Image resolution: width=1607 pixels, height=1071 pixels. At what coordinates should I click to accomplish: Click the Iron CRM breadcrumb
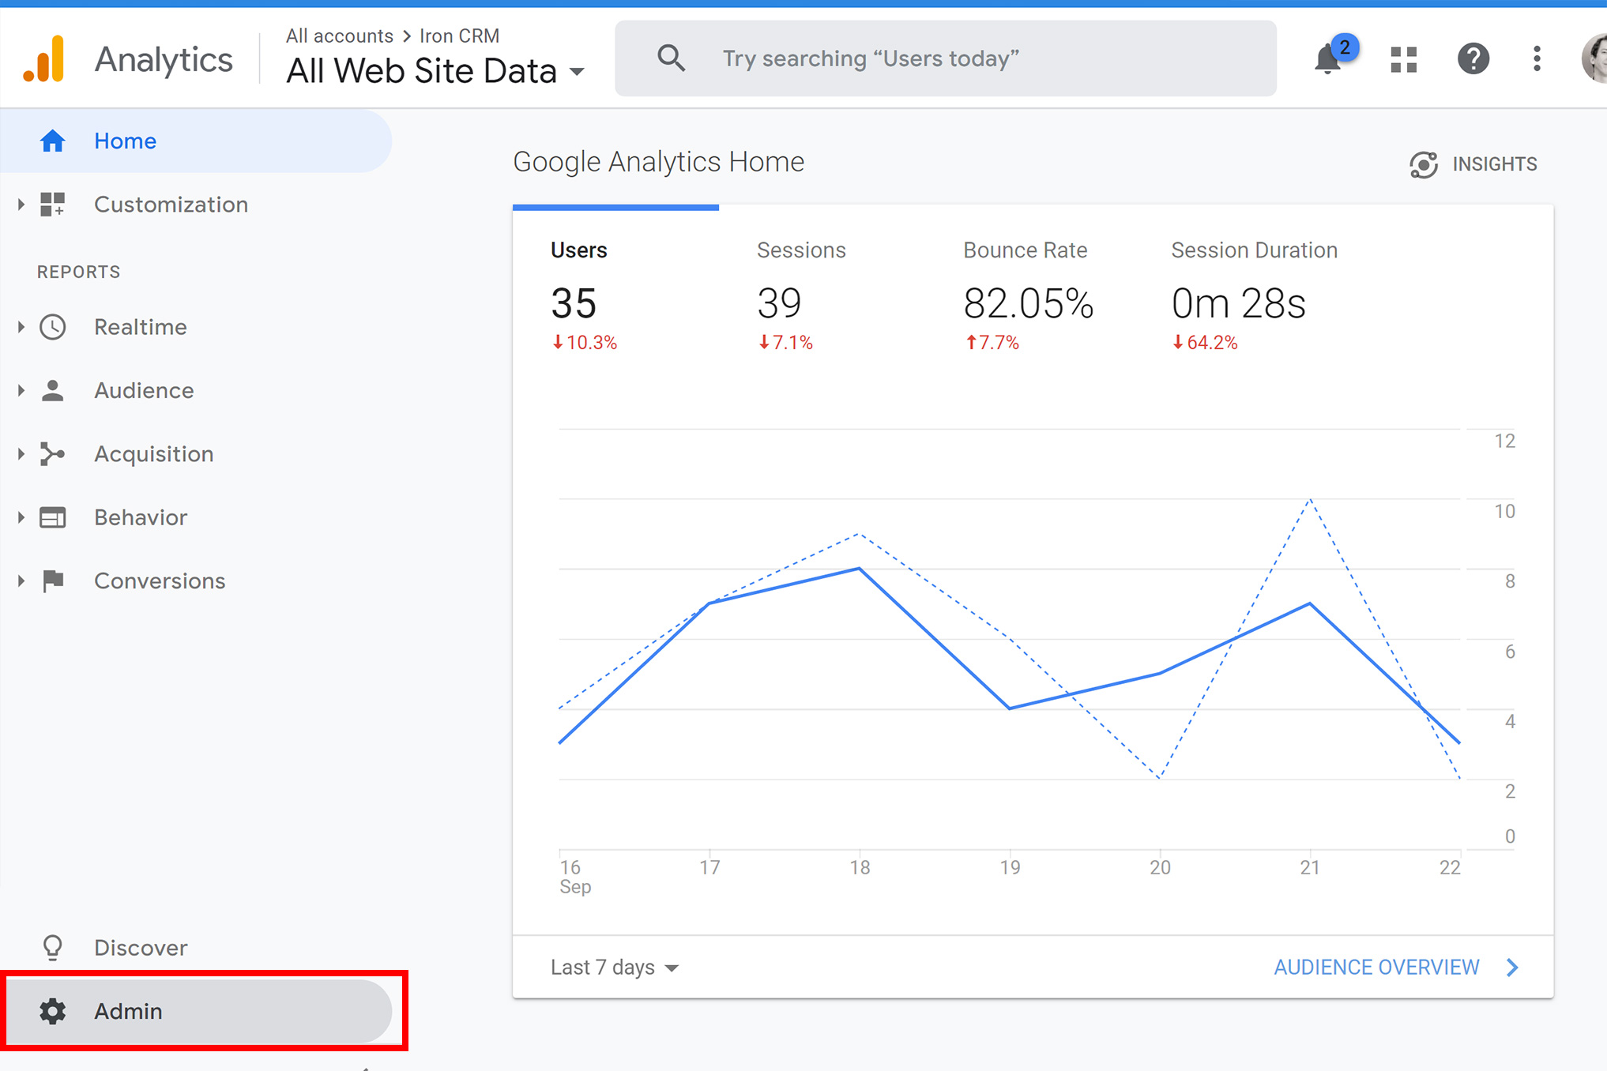(459, 36)
